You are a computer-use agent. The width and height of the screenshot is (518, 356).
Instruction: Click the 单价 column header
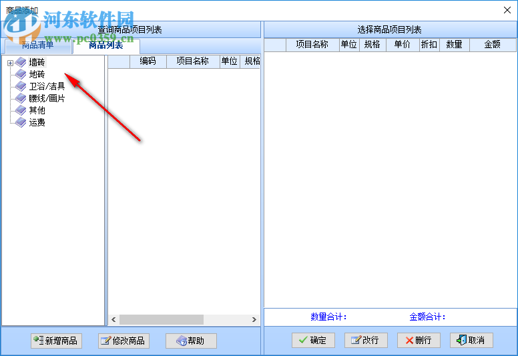(x=403, y=45)
